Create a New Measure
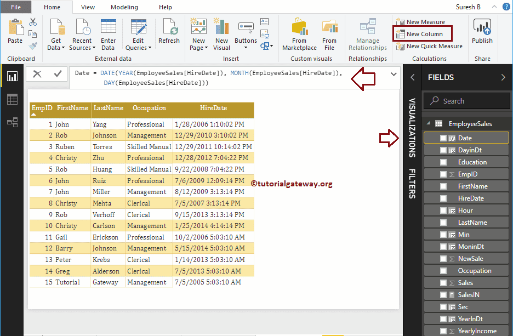The width and height of the screenshot is (513, 336). click(x=428, y=21)
